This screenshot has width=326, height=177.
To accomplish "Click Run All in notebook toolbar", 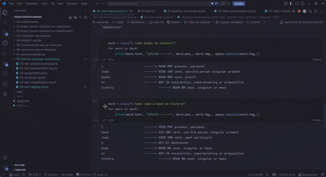I will [x=157, y=22].
